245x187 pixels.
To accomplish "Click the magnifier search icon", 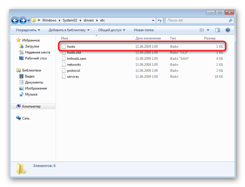I will click(x=231, y=20).
